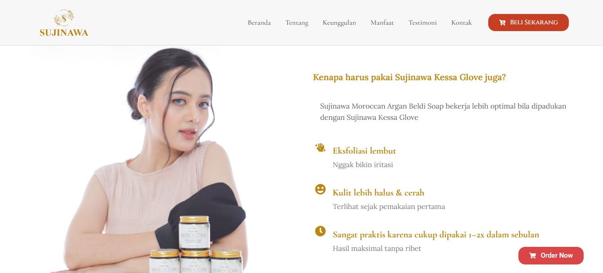
Task: Click the Kenapa harus pakai Sujinawa heading
Action: pos(409,77)
